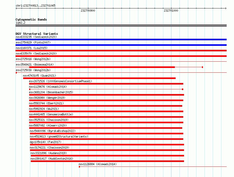Click the thick red bar of esv3548421
The image size is (234, 177).
102,67
